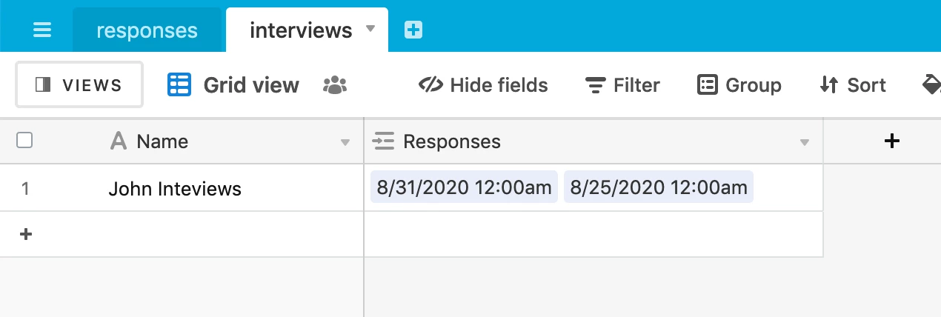The height and width of the screenshot is (317, 941).
Task: Click the Name field text type icon
Action: point(119,141)
